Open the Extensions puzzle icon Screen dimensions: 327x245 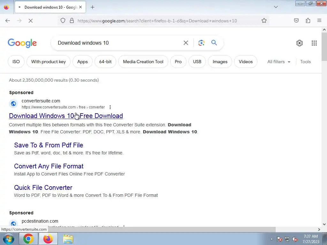308,20
